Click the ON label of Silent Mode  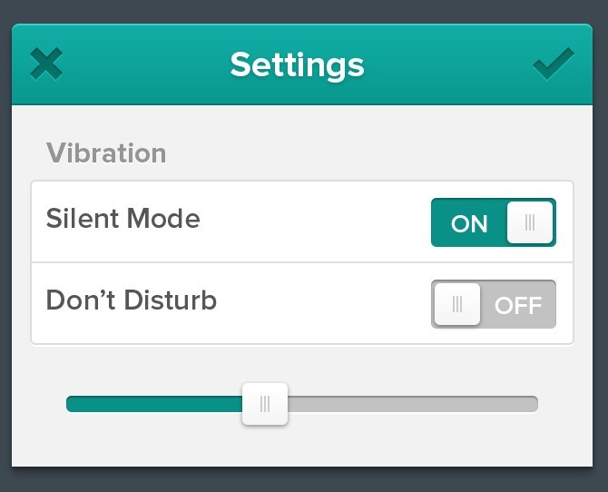click(x=469, y=224)
